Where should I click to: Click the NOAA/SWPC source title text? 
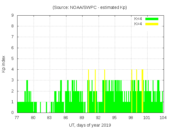(90, 8)
